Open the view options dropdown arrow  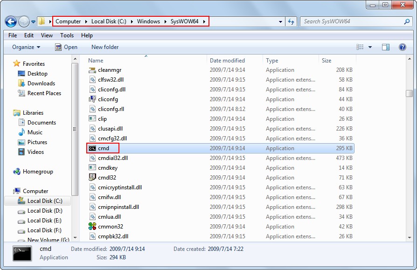click(x=370, y=47)
